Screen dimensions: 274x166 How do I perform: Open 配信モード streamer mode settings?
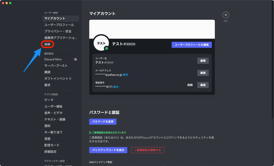coord(61,145)
